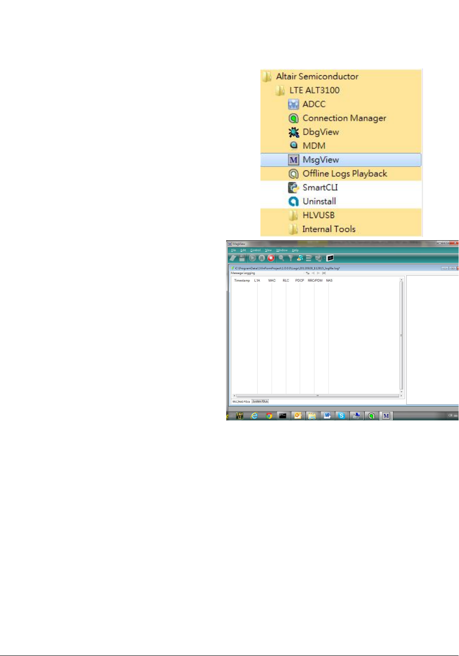This screenshot has height=656, width=459.
Task: Open Internet Explorer from the taskbar
Action: tap(254, 416)
